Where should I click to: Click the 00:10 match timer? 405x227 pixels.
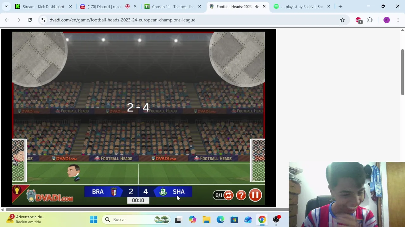pyautogui.click(x=138, y=200)
